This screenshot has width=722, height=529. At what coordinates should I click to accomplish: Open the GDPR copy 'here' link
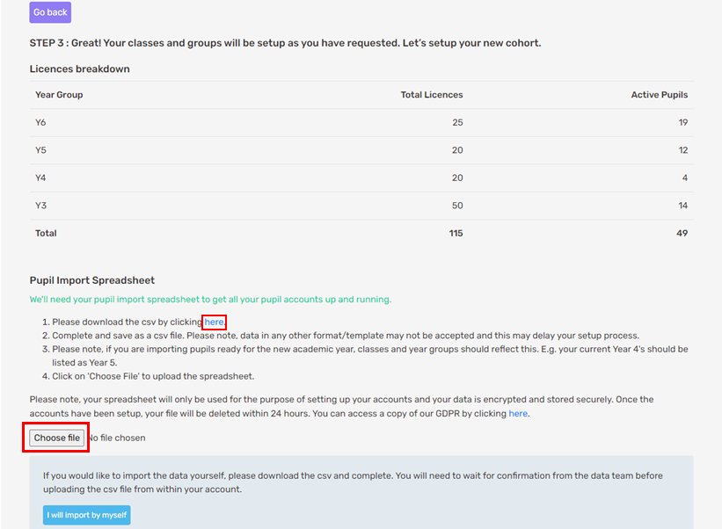point(518,414)
